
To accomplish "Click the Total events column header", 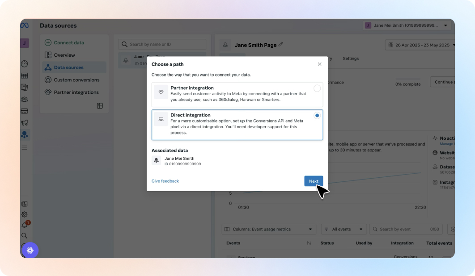I will tap(439, 243).
